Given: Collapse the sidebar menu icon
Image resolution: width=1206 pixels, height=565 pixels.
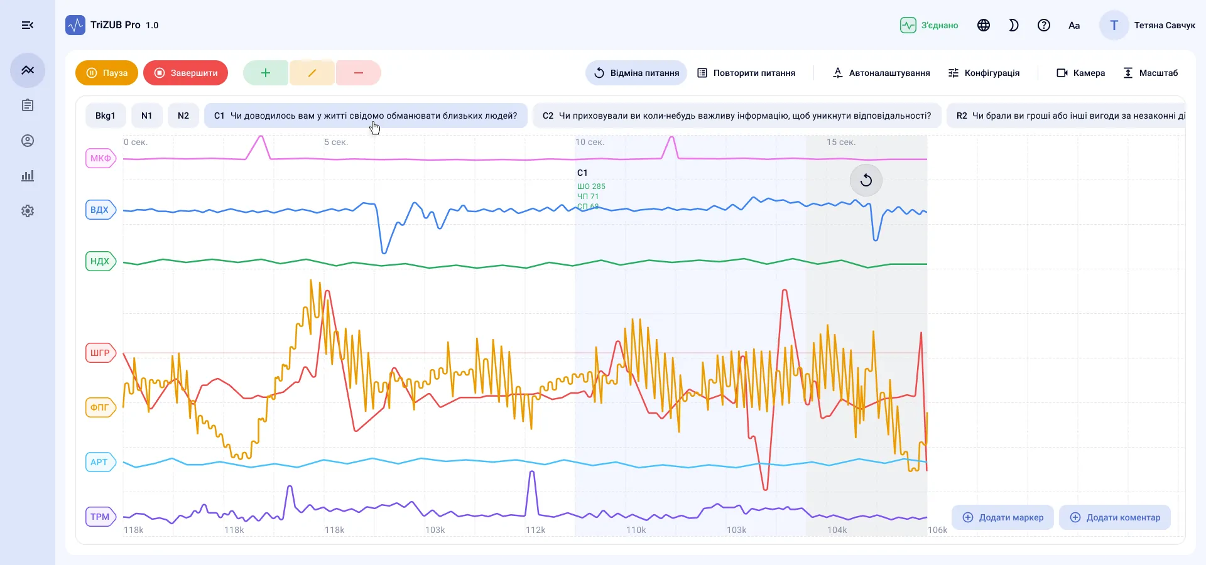Looking at the screenshot, I should coord(28,25).
